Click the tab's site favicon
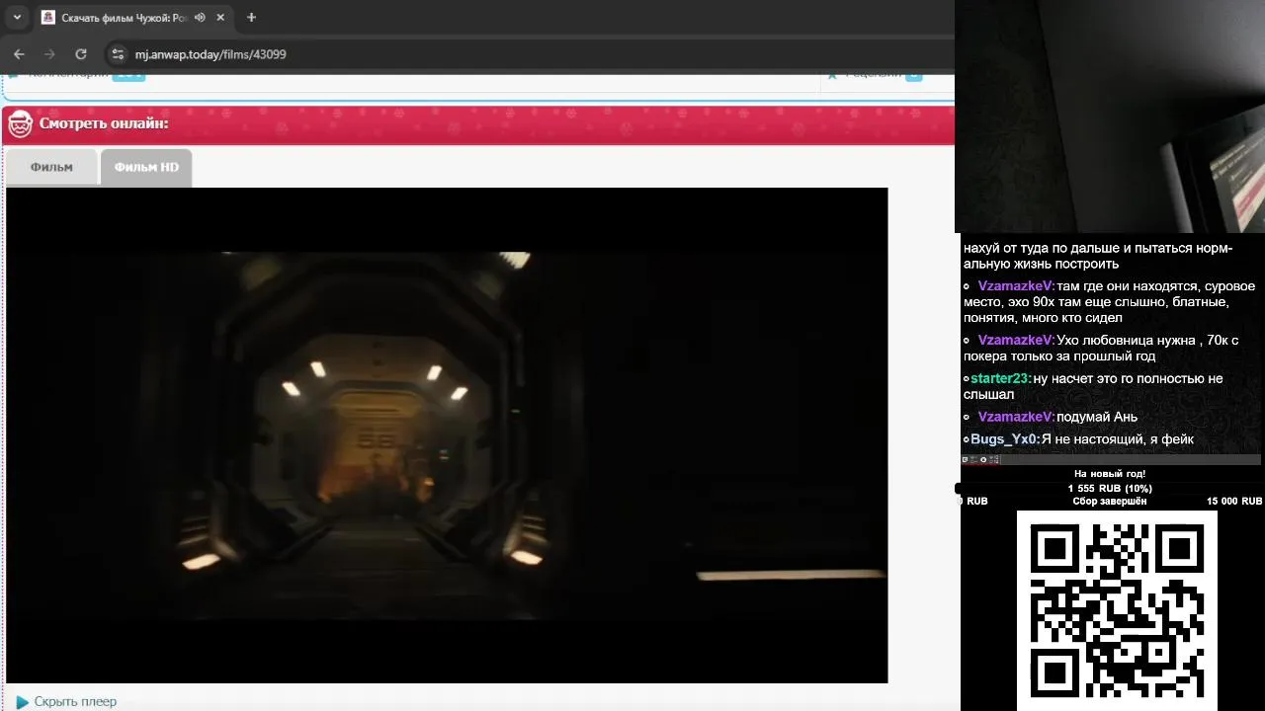This screenshot has height=711, width=1265. coord(48,18)
